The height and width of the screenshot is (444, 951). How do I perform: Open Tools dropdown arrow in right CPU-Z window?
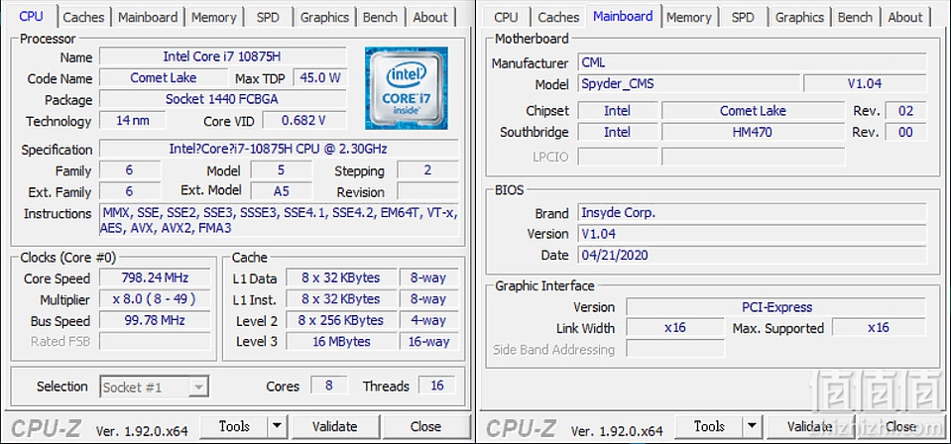pos(752,427)
